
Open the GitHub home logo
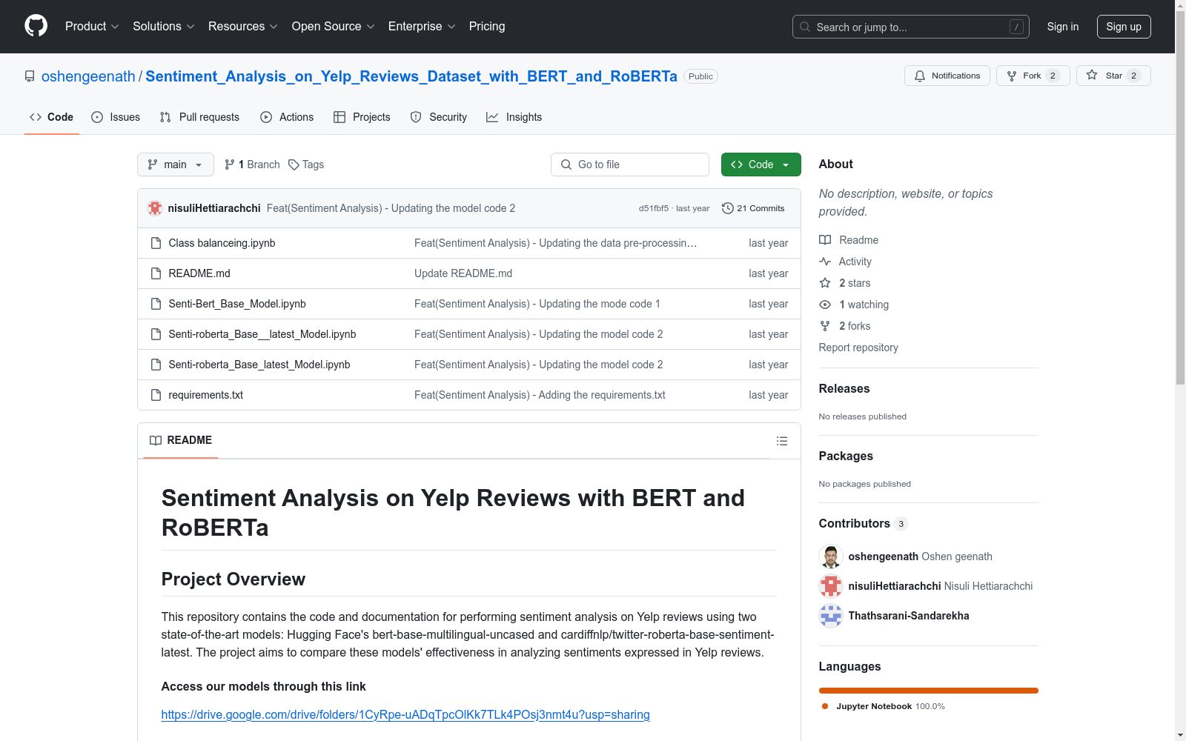click(x=36, y=26)
